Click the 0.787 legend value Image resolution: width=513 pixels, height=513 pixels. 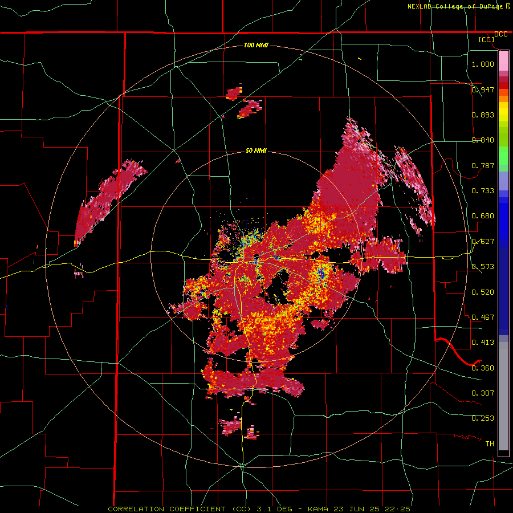click(x=483, y=165)
